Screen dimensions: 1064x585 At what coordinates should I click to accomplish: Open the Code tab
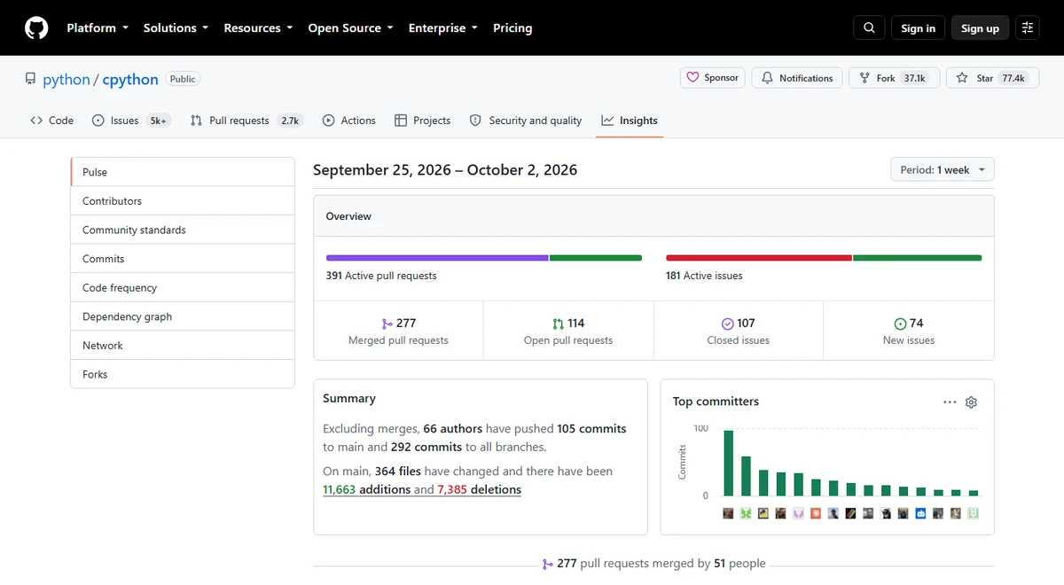tap(51, 121)
